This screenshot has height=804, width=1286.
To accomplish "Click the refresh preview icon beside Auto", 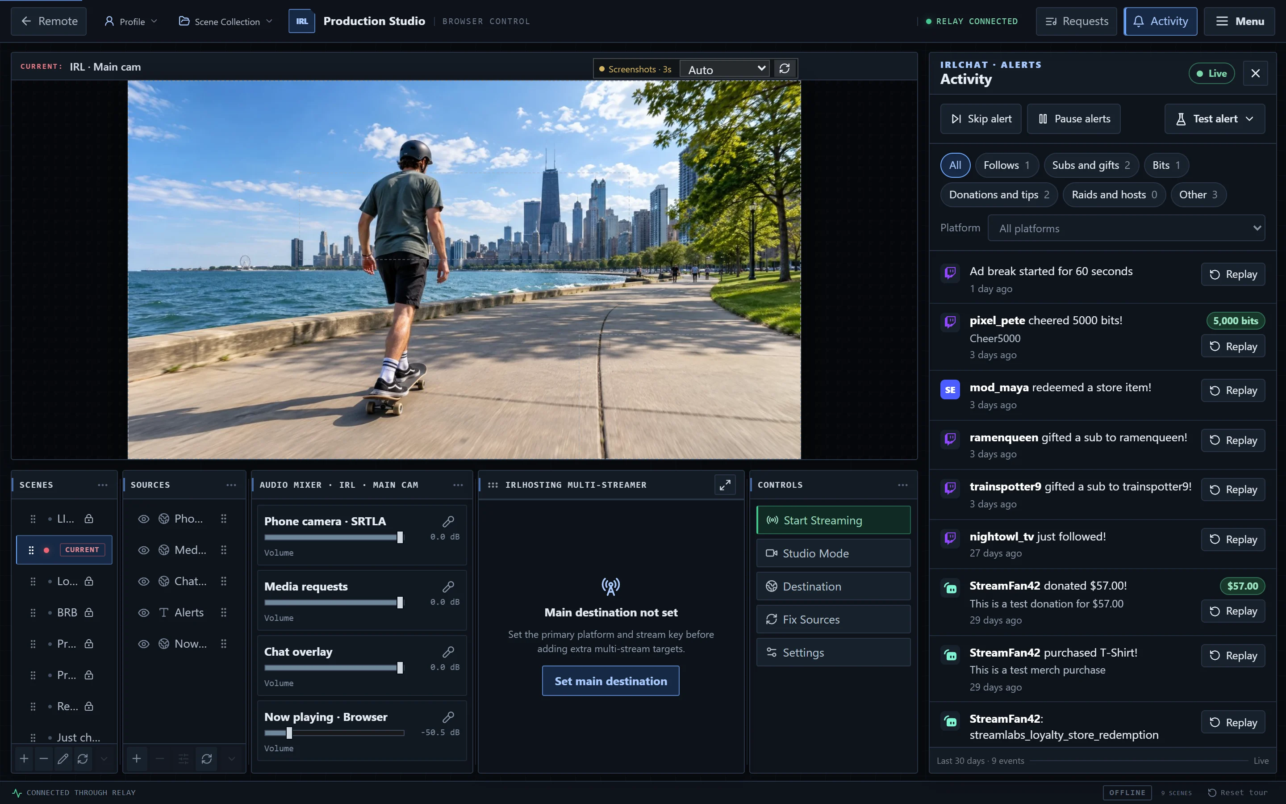I will [x=785, y=69].
